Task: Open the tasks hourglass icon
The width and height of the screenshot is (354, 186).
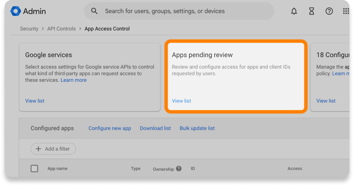Action: [x=312, y=11]
